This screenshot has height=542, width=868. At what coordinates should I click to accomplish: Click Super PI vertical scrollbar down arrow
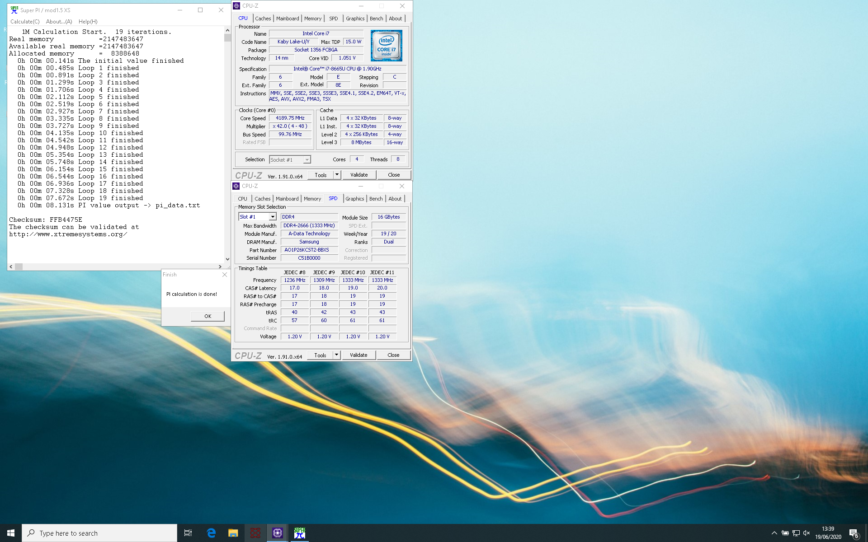click(227, 259)
